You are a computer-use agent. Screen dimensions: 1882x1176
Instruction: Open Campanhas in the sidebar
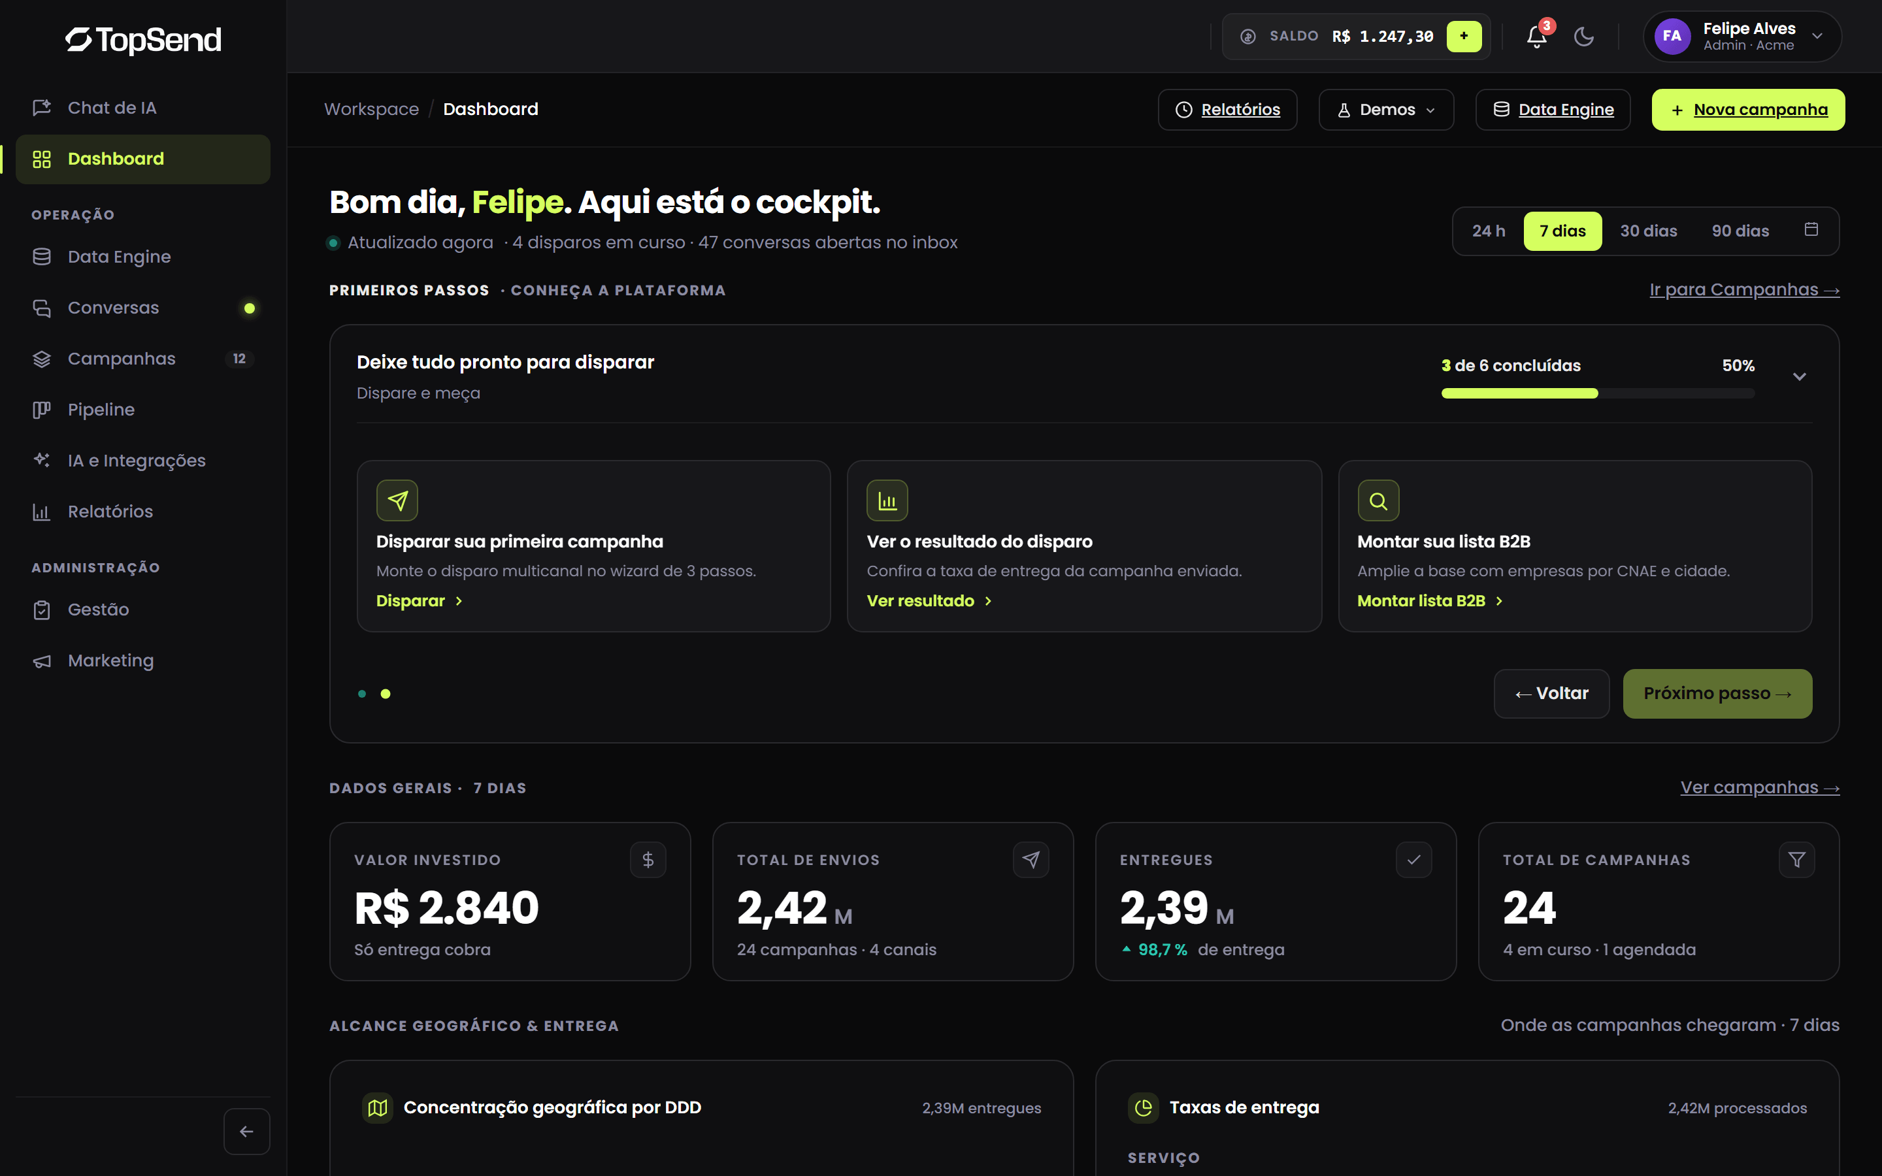pyautogui.click(x=143, y=359)
